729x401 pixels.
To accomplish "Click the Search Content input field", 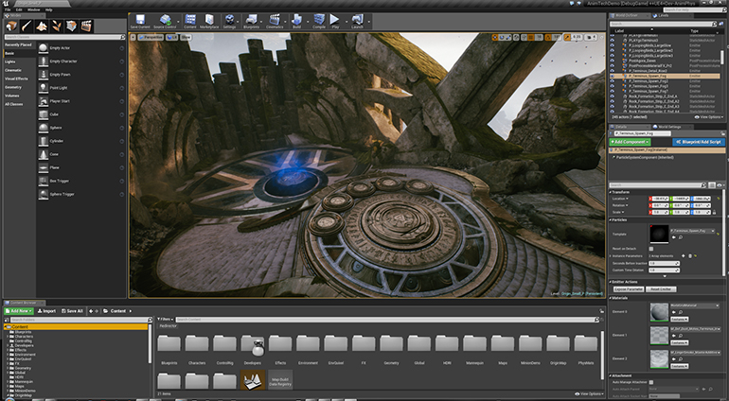I will [x=385, y=320].
